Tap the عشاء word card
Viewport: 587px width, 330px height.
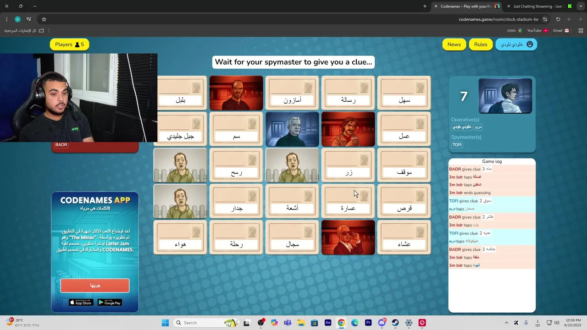point(404,237)
